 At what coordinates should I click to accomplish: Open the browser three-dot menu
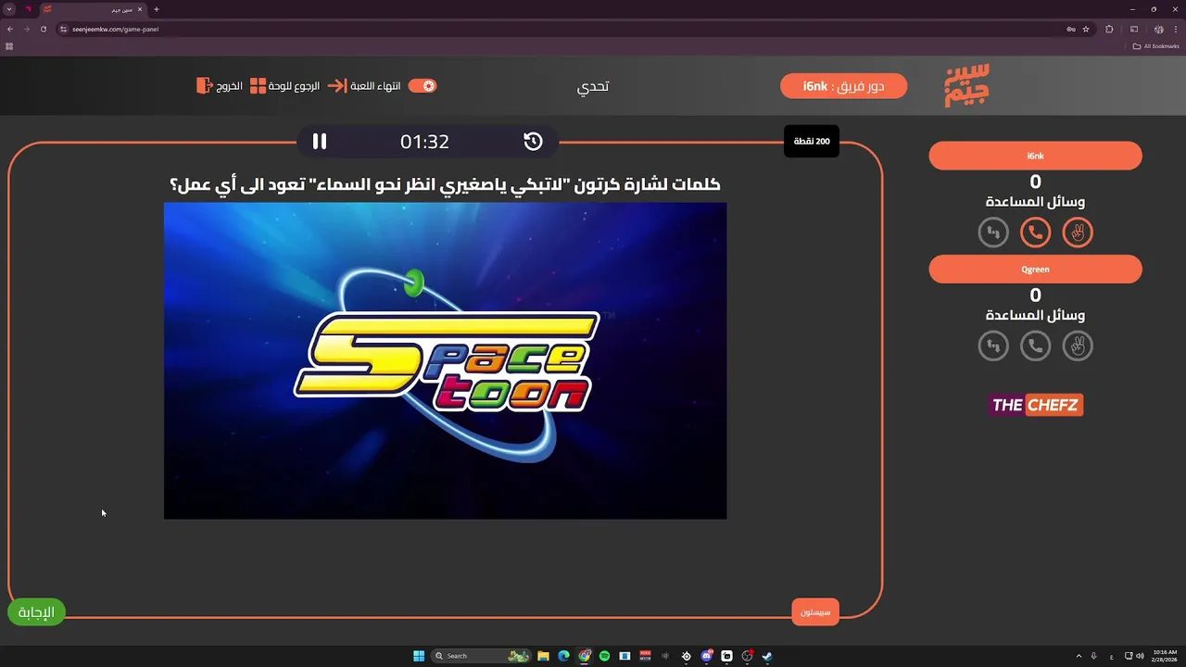(1176, 29)
